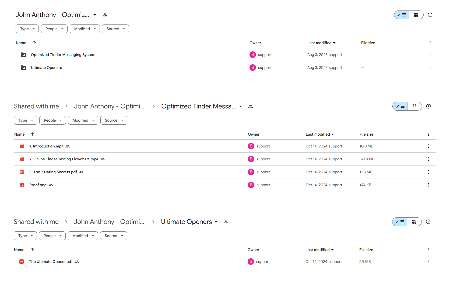Sort by Last modified in Optimized Tinder panel
450x282 pixels.
(320, 134)
